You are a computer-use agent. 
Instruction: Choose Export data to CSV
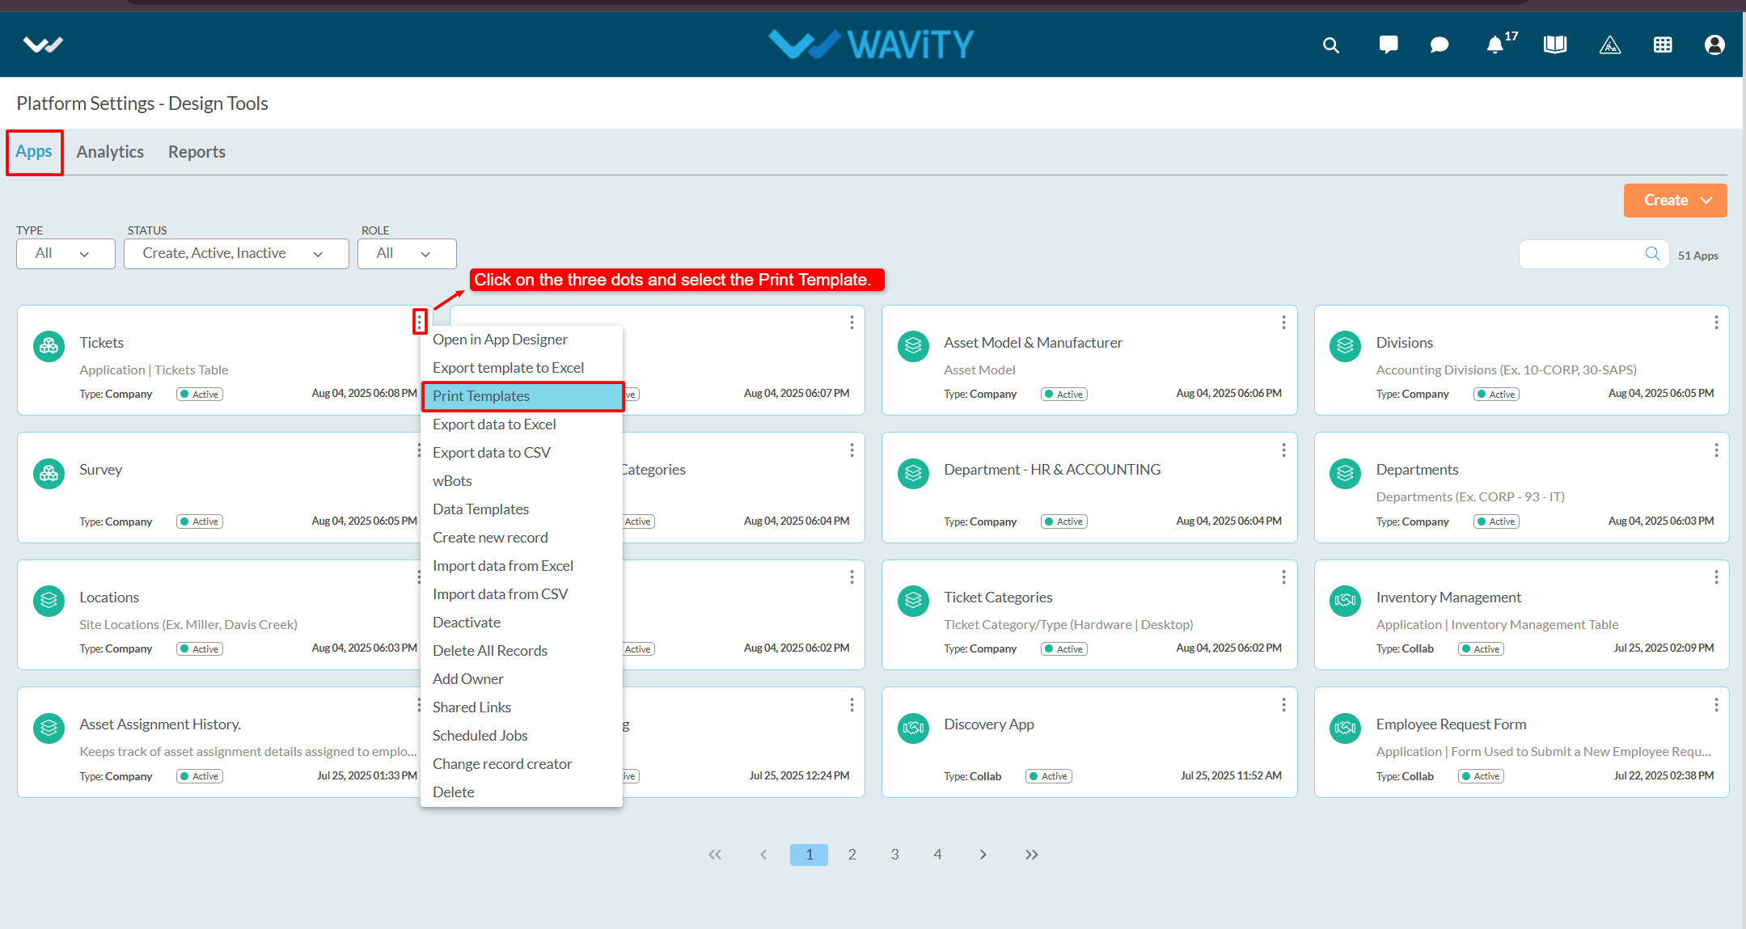coord(522,453)
